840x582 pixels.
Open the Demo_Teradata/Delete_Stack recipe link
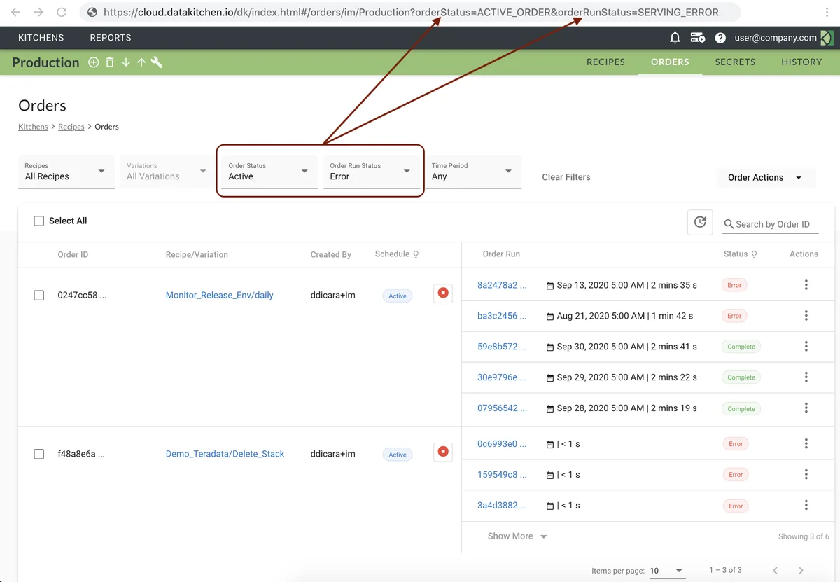tap(225, 454)
